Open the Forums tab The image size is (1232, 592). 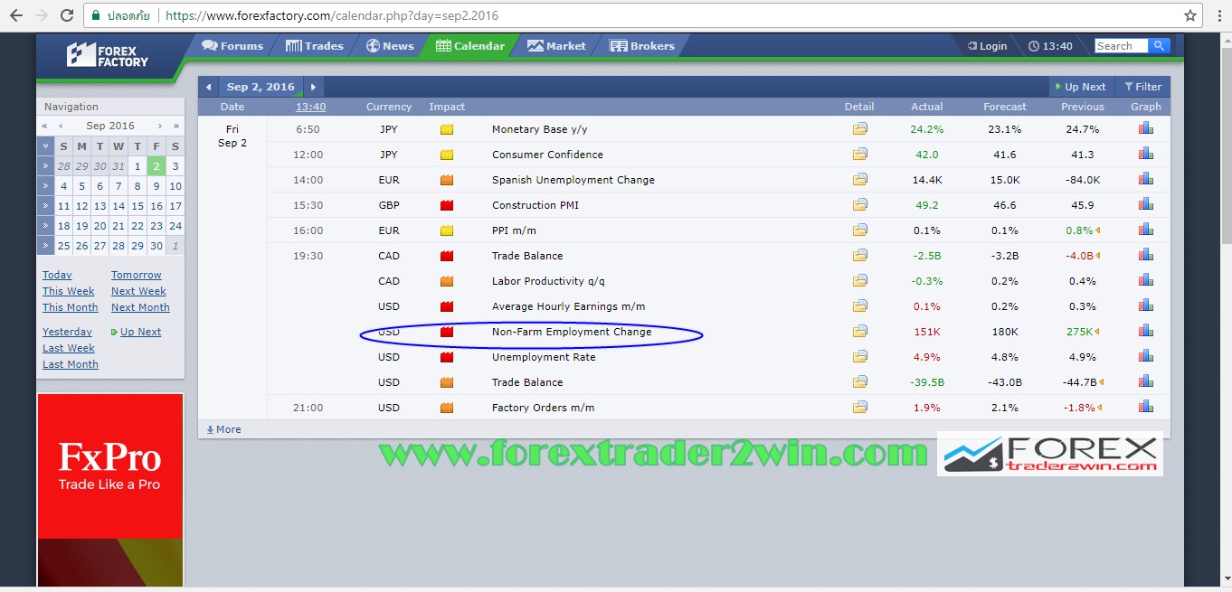[x=232, y=46]
